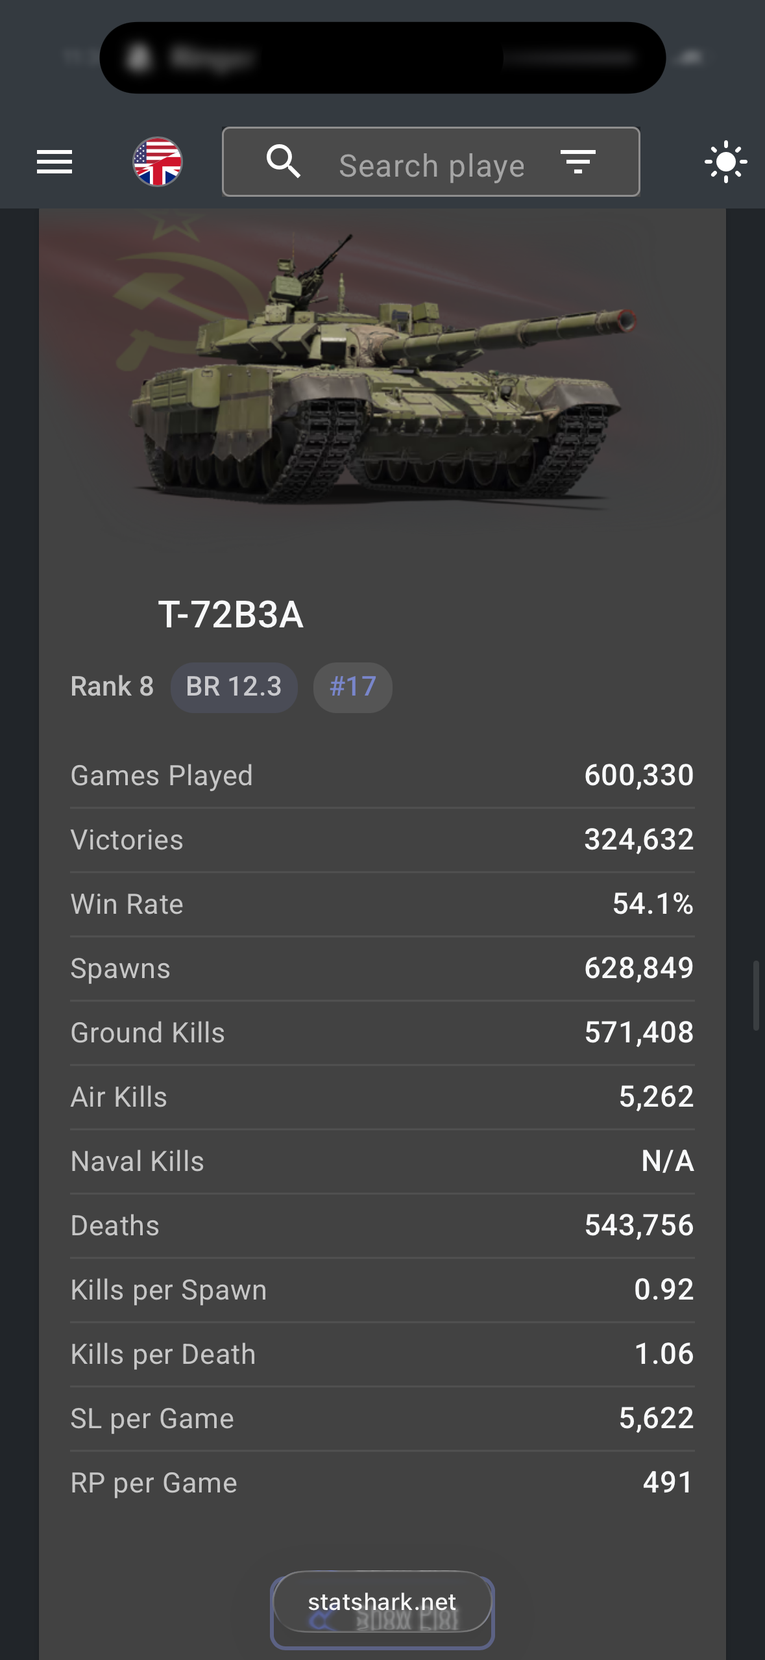Screen dimensions: 765x1660
Task: Type in the Search player field
Action: 431,166
